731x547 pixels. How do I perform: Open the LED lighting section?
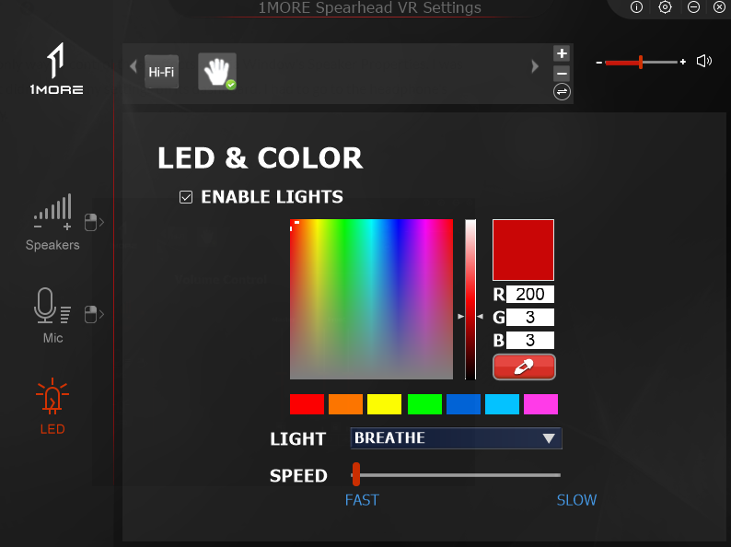click(x=52, y=405)
